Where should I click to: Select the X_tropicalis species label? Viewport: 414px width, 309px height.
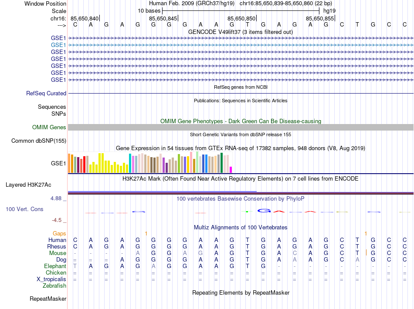[x=51, y=279]
